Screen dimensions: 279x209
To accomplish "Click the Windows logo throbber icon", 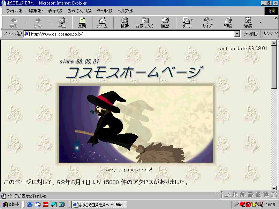I will click(272, 11).
